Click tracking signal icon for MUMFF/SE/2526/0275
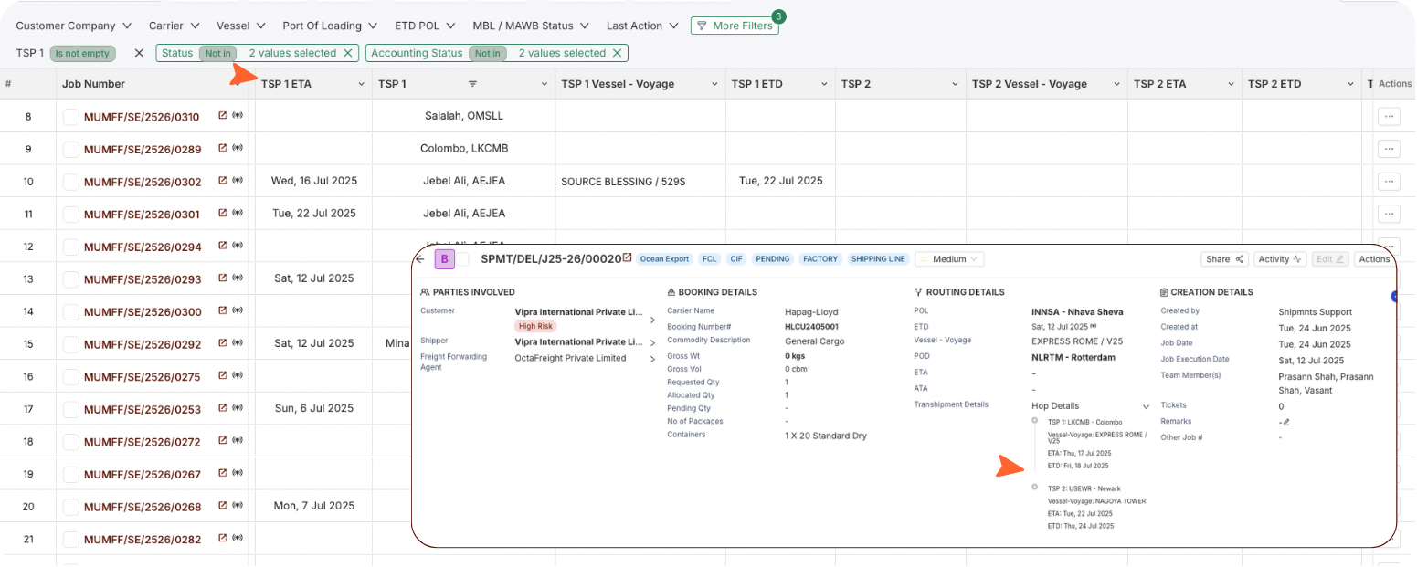 [x=238, y=376]
